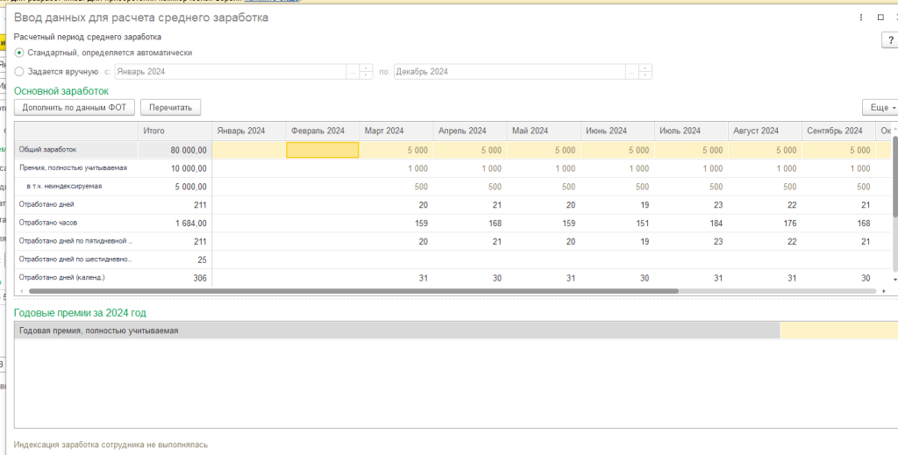Click the 306 calendar days total cell
Image resolution: width=898 pixels, height=455 pixels.
[175, 278]
